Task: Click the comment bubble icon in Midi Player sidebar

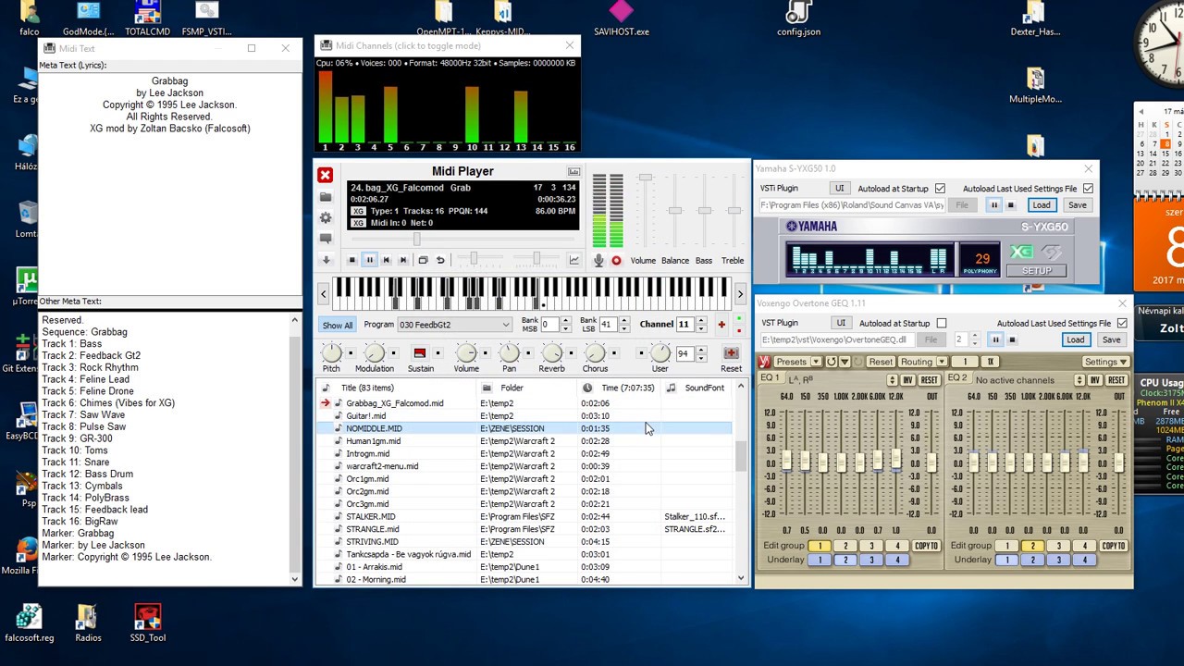Action: [325, 239]
